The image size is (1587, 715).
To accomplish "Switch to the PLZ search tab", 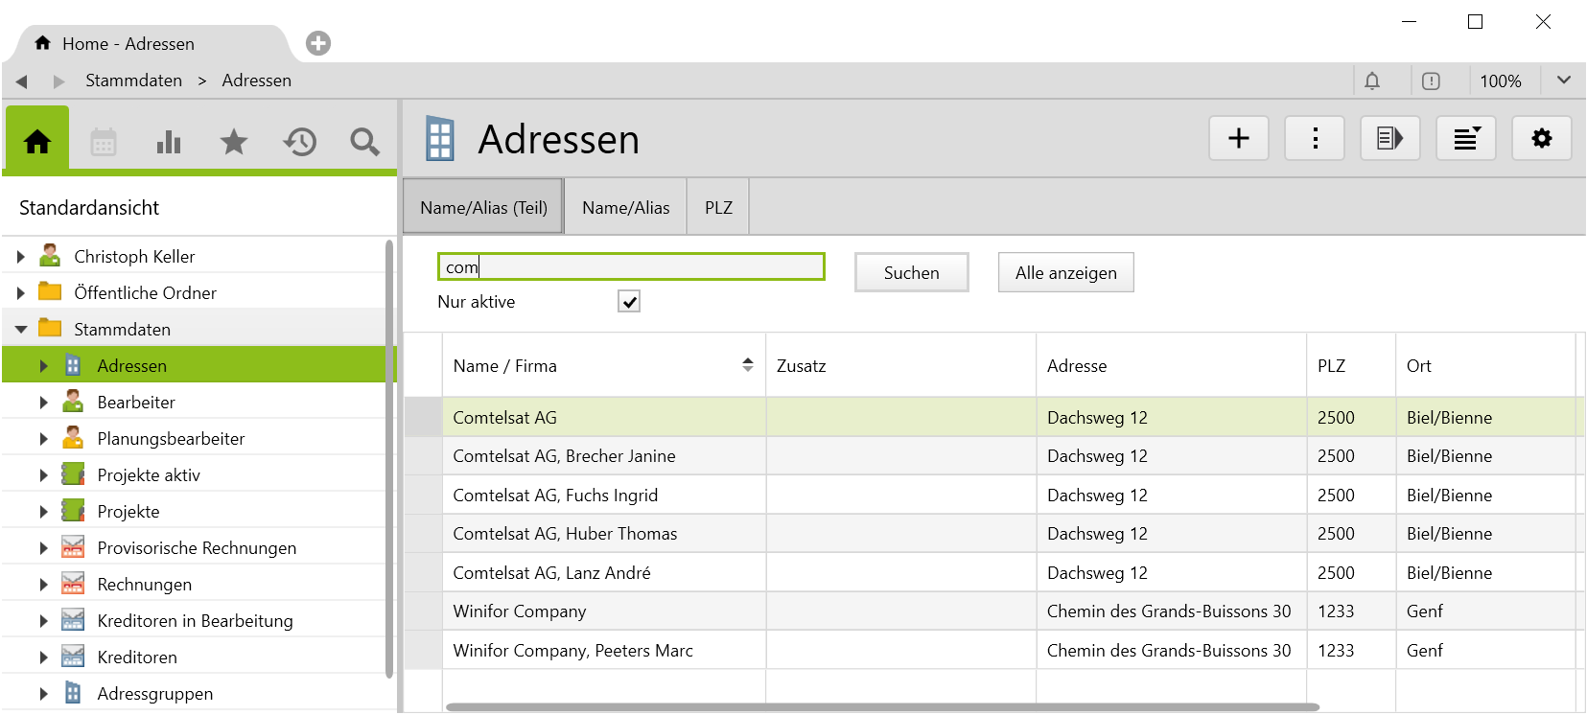I will 718,208.
